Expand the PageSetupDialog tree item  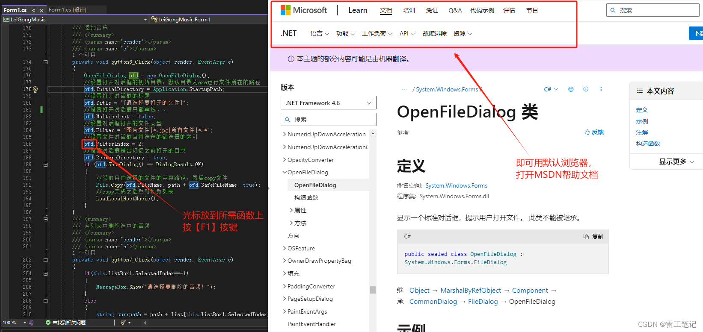(x=285, y=299)
